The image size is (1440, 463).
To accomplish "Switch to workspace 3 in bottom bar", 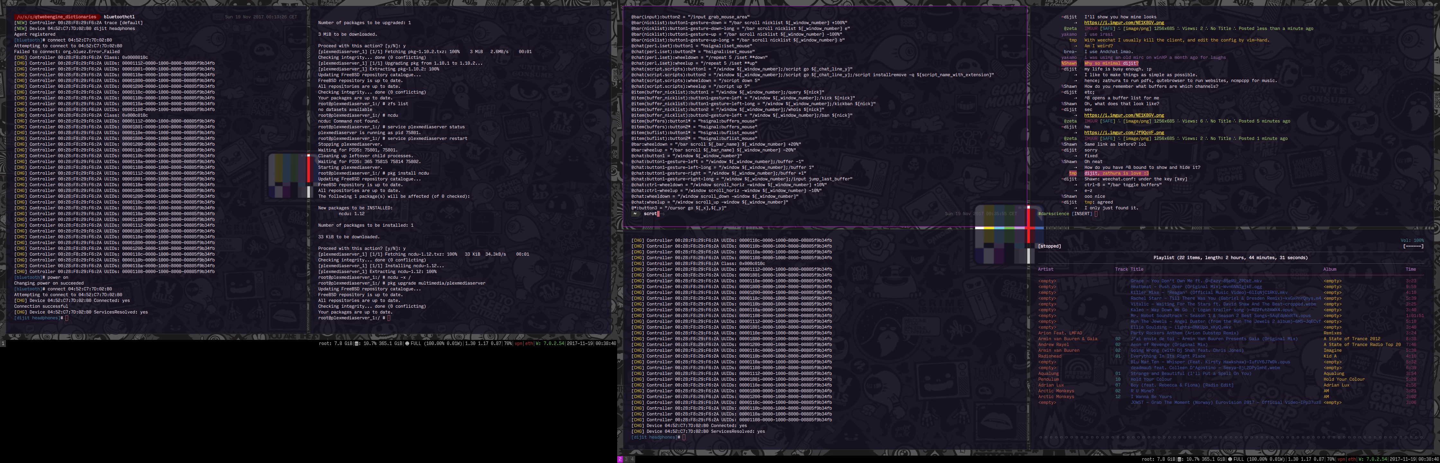I will point(626,459).
